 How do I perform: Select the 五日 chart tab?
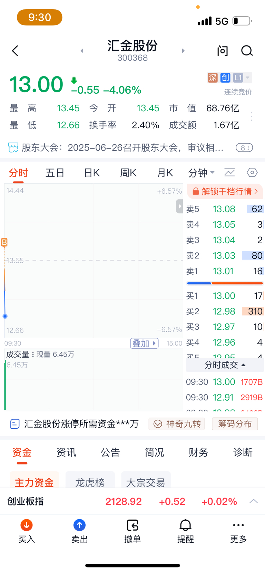55,173
